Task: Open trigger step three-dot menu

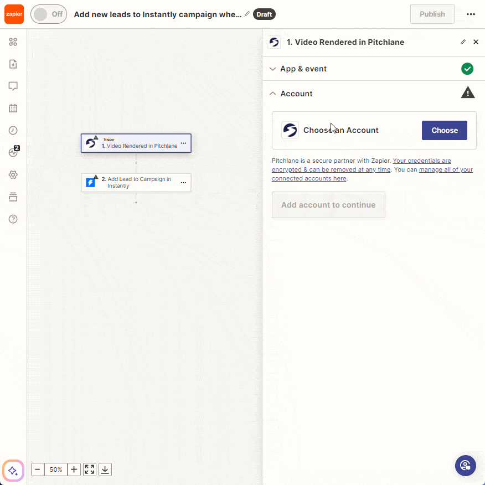Action: coord(183,143)
